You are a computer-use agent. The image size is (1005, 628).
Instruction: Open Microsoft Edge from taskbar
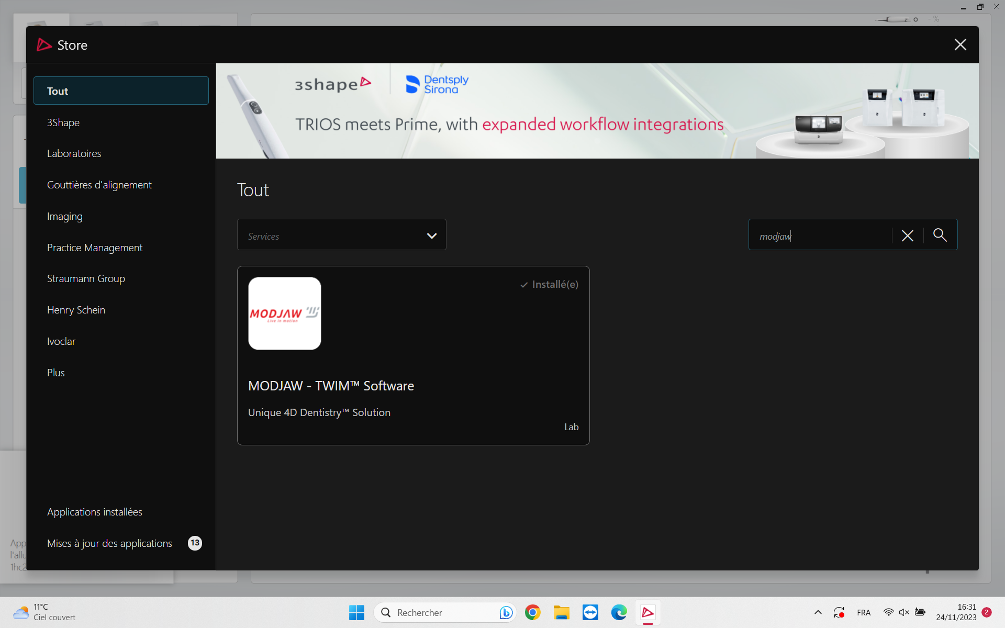pos(619,612)
